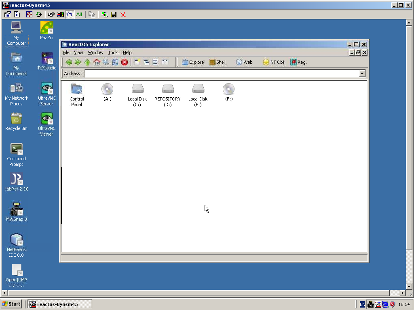Image resolution: width=414 pixels, height=310 pixels.
Task: Click the new window toolbar icon
Action: pyautogui.click(x=137, y=62)
